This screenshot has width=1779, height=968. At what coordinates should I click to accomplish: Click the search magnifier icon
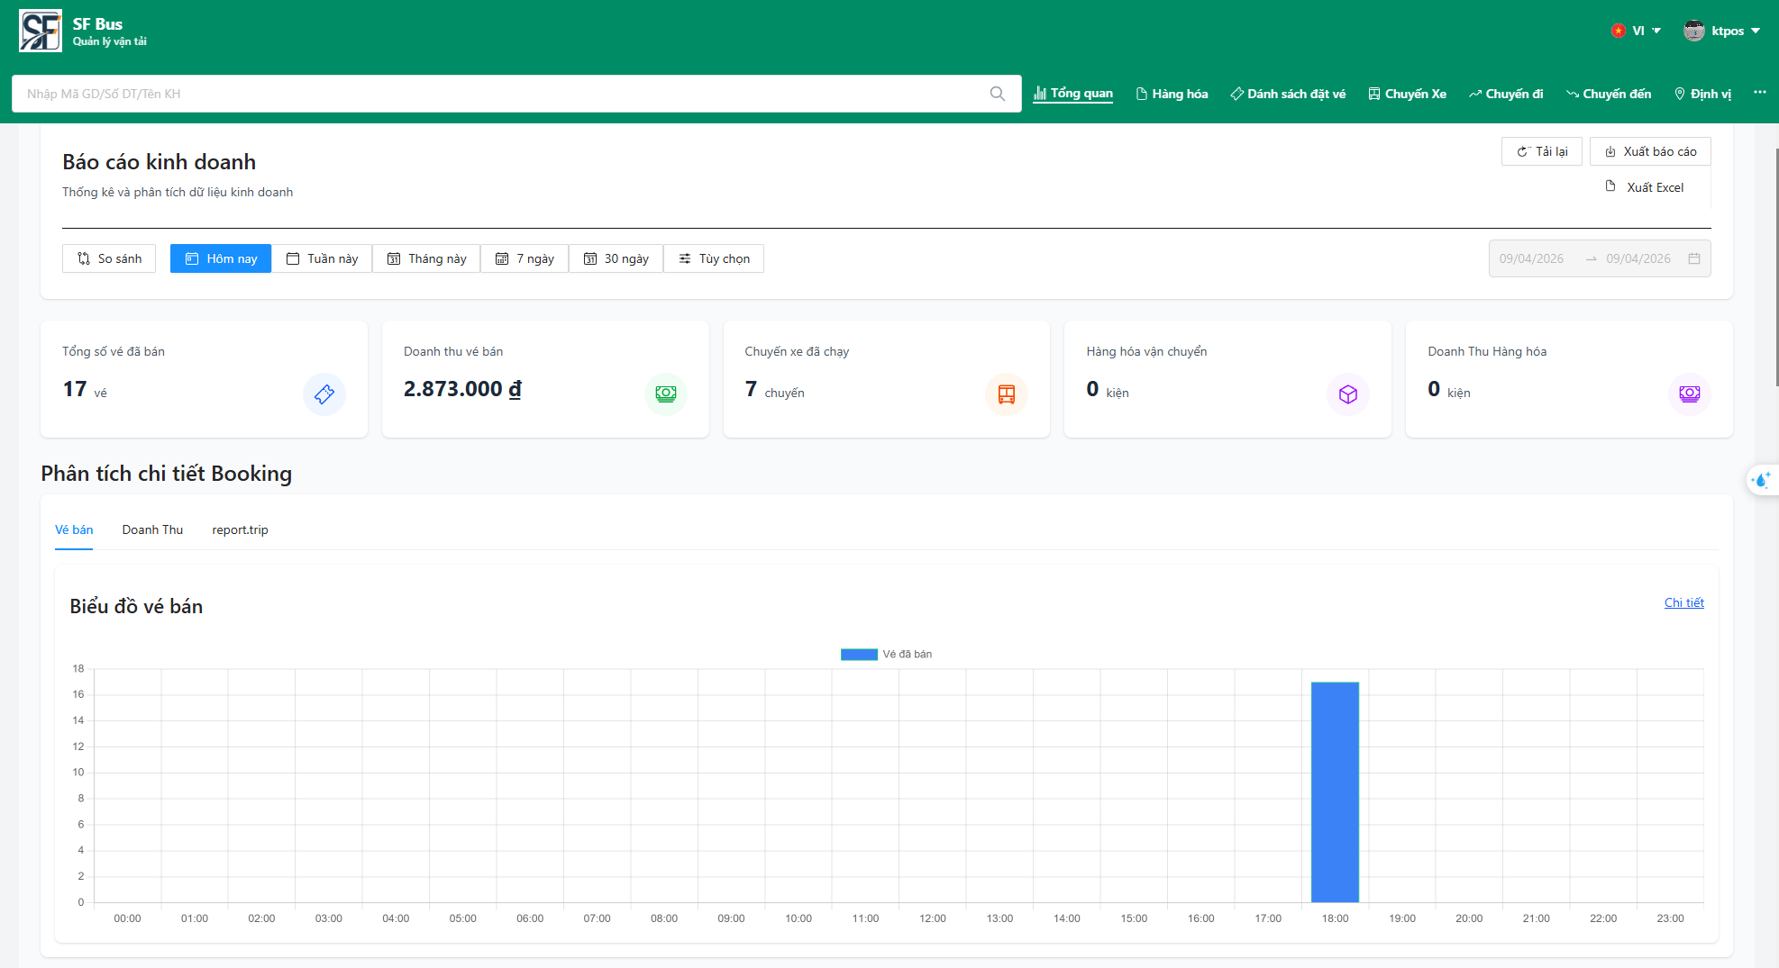point(997,94)
